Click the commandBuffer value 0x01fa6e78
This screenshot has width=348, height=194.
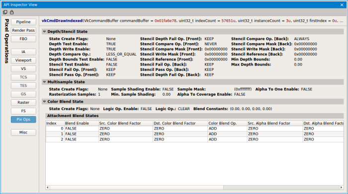tap(166, 21)
